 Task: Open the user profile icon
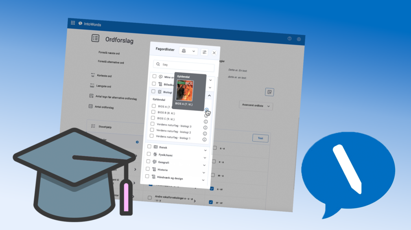(299, 39)
